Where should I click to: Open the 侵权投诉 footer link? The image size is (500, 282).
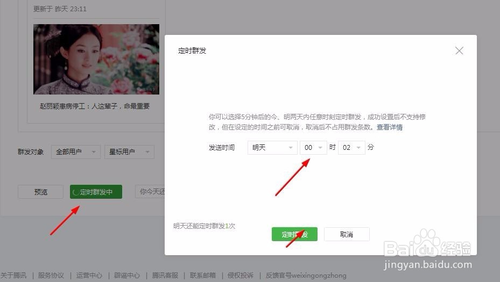(x=241, y=276)
